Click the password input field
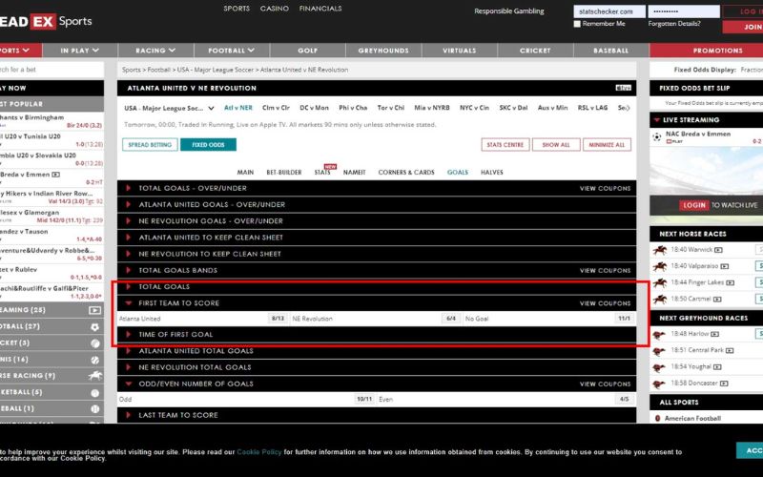763x477 pixels. point(684,11)
